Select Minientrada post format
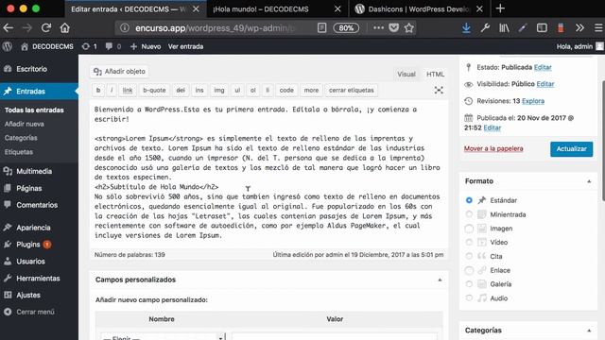 click(x=469, y=214)
